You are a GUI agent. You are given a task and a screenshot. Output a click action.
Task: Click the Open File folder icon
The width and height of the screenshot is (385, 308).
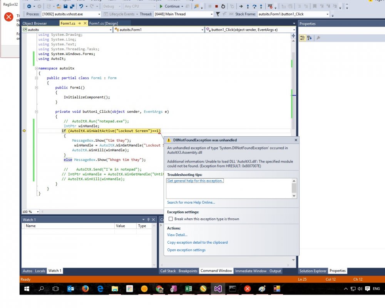coord(59,7)
